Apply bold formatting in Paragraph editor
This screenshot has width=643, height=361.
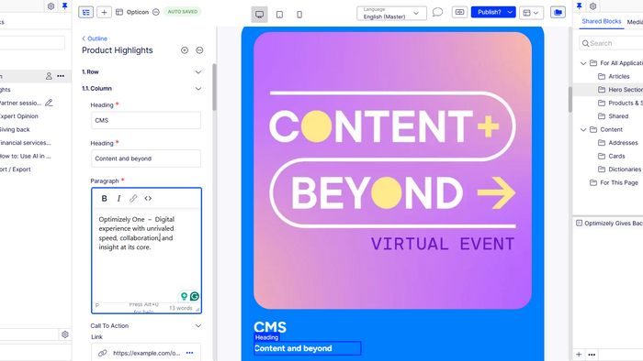coord(104,198)
